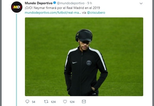154x106 pixels.
Task: Open the @mundodeportivo handle
Action: coord(71,3)
